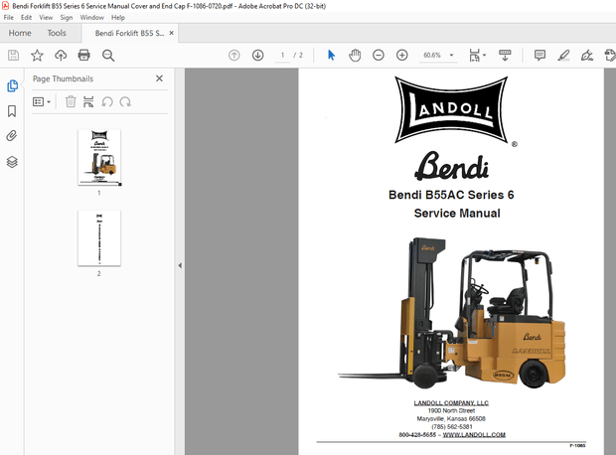The width and height of the screenshot is (616, 455).
Task: Add a comment sticky note
Action: tap(539, 56)
